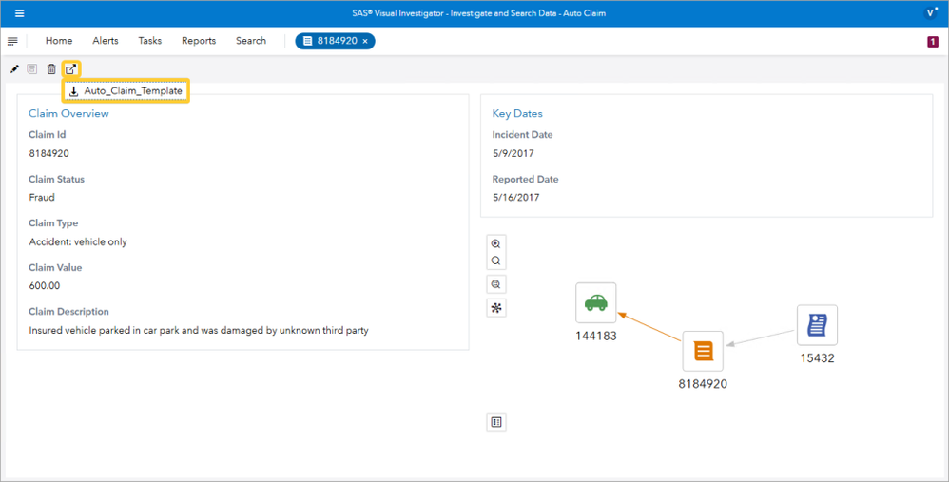The image size is (949, 482).
Task: Click the export icon in the toolbar
Action: point(71,69)
